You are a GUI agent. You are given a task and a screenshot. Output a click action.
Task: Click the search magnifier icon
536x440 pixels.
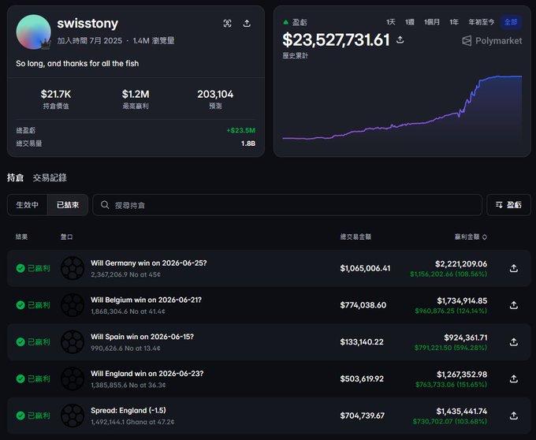point(105,205)
